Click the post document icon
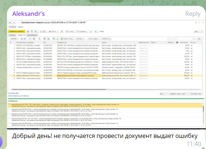Screen dimensions: 206x149 pyautogui.click(x=32, y=31)
